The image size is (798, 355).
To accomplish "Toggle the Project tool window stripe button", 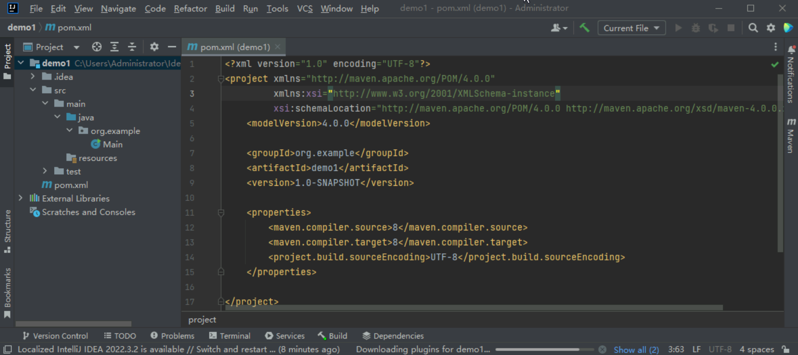I will (7, 62).
